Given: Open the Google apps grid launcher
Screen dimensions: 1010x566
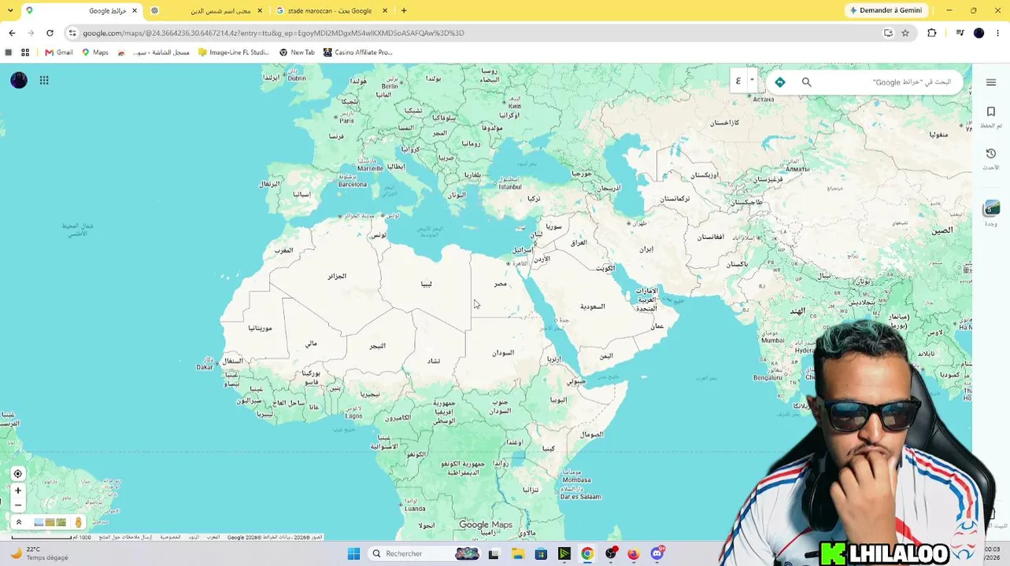Looking at the screenshot, I should point(44,80).
